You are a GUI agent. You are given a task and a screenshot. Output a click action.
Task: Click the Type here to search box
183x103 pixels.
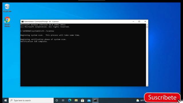[x=31, y=100]
